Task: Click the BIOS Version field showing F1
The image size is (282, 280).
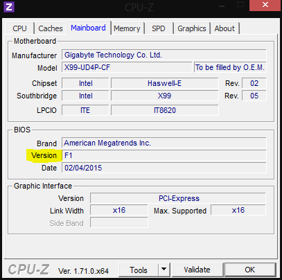Action: [x=164, y=155]
